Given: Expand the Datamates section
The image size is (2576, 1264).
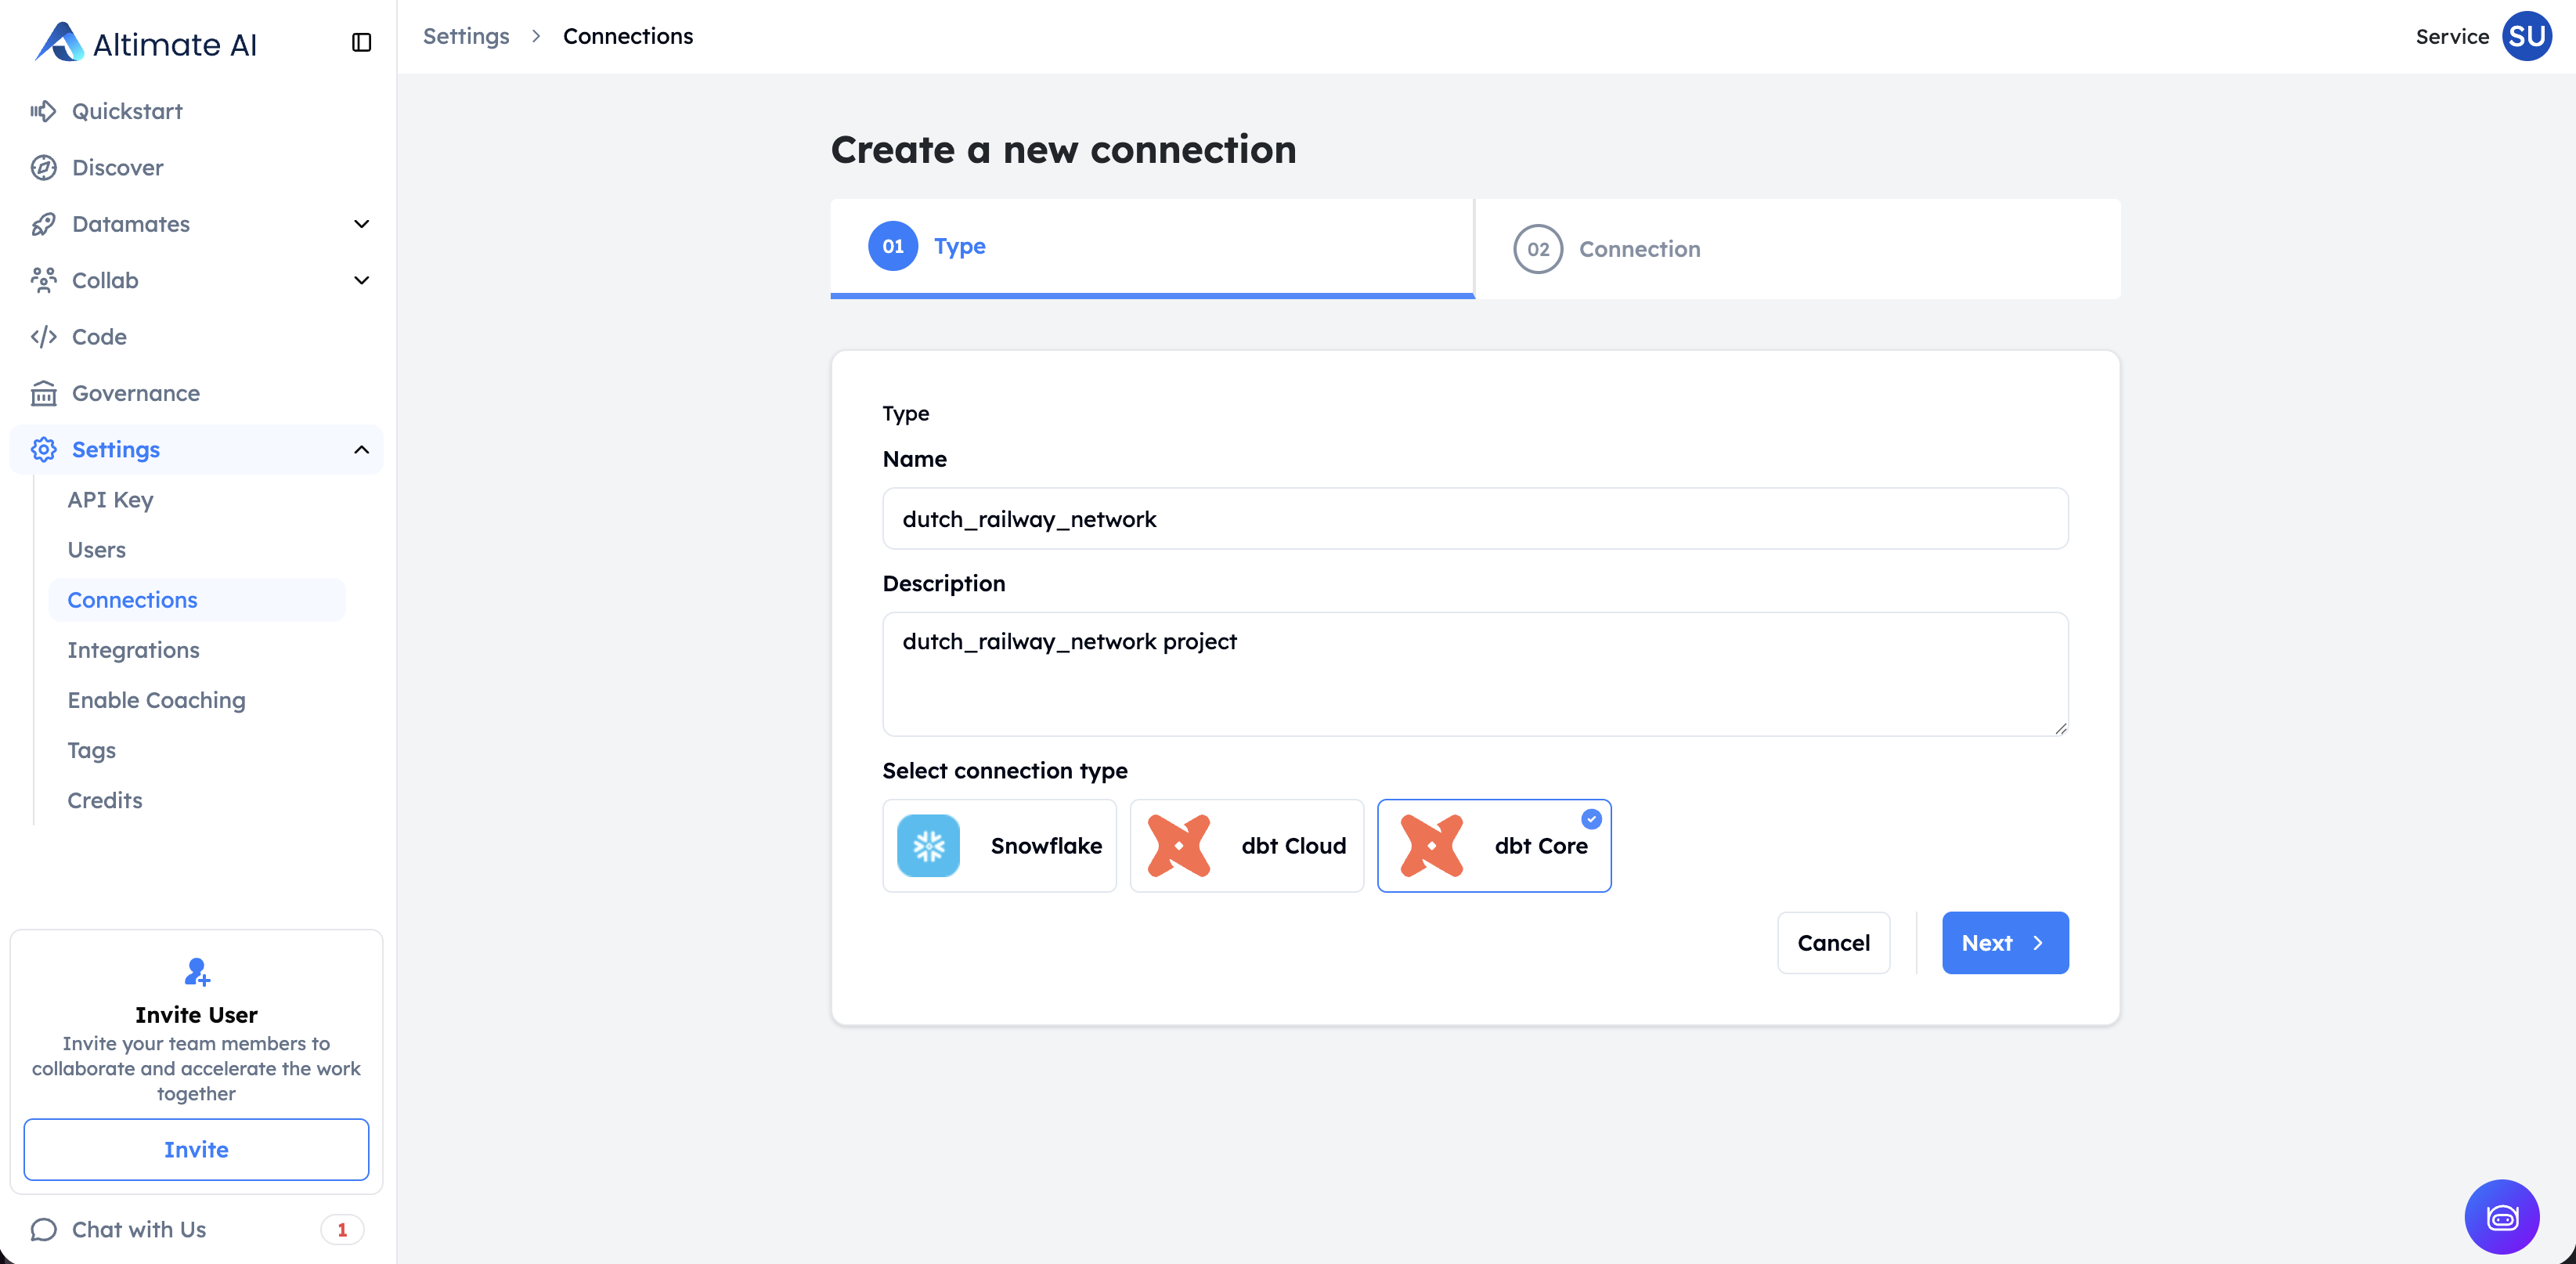Looking at the screenshot, I should 361,223.
